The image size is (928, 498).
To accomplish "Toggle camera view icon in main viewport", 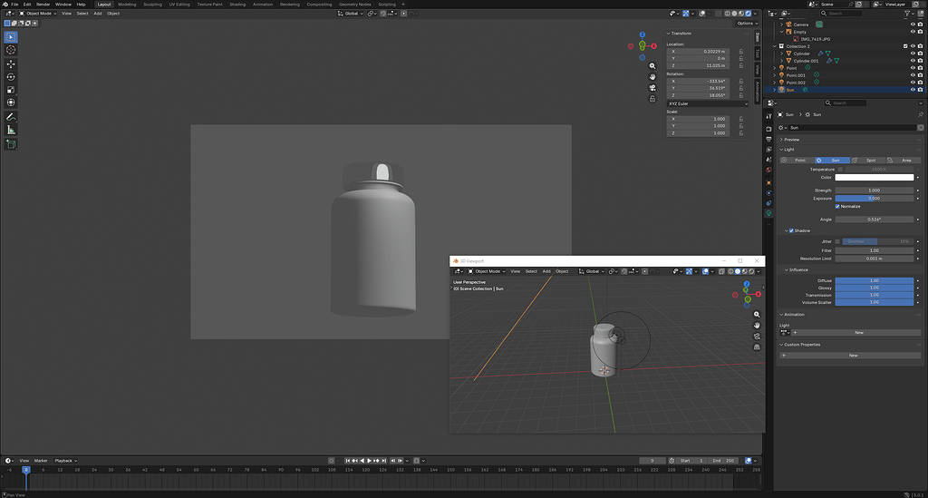I will point(652,88).
